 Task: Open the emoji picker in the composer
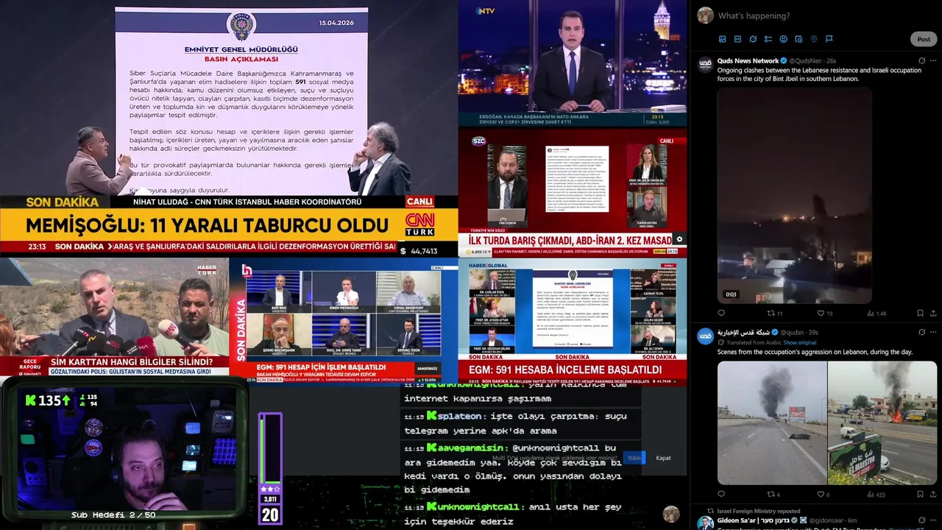point(783,39)
